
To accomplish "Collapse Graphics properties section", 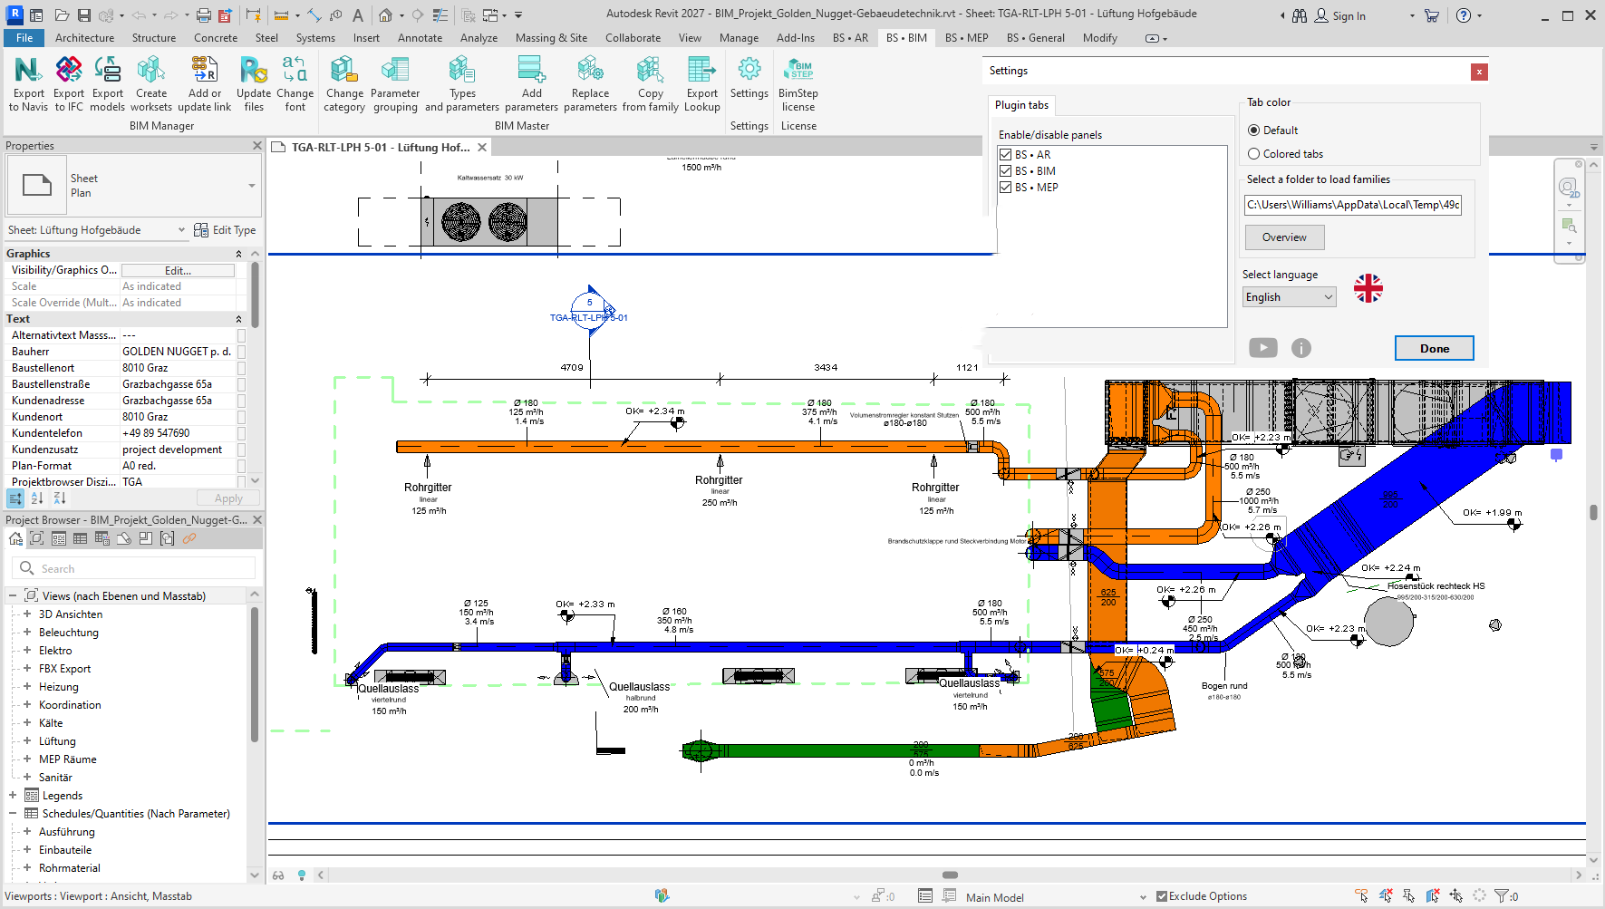I will click(239, 254).
